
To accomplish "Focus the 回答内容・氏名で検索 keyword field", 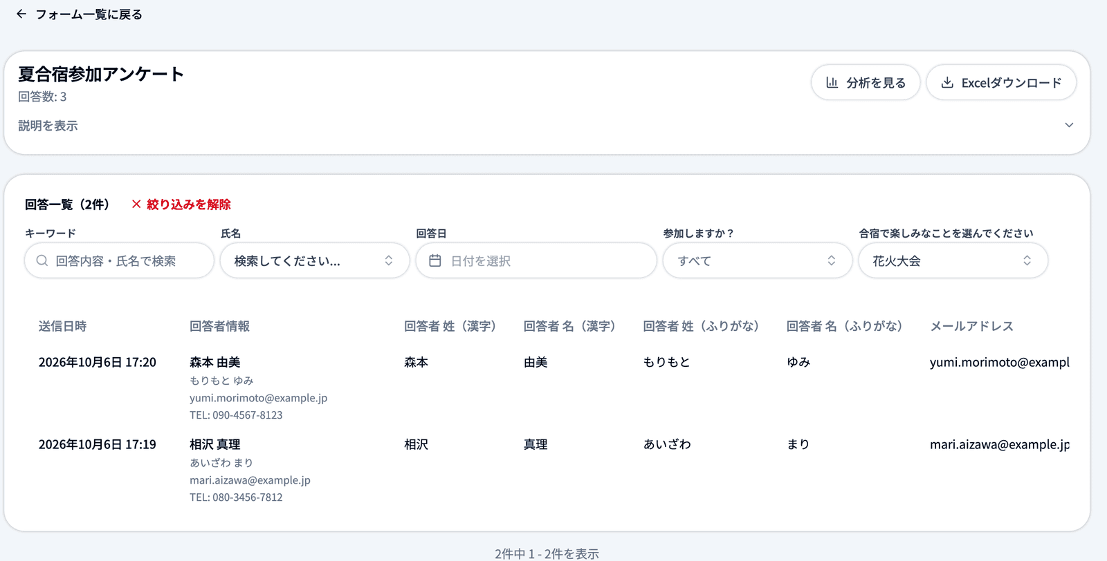I will (x=119, y=260).
